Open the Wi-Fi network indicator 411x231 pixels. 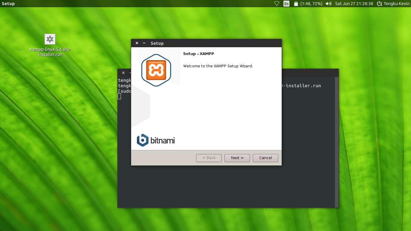(x=277, y=4)
